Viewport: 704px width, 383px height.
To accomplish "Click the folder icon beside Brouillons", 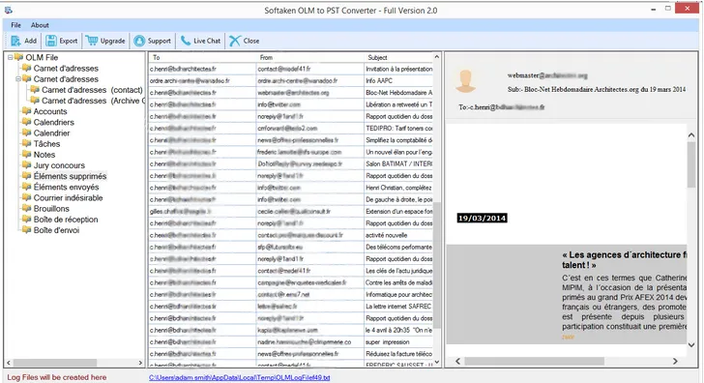I will click(26, 208).
